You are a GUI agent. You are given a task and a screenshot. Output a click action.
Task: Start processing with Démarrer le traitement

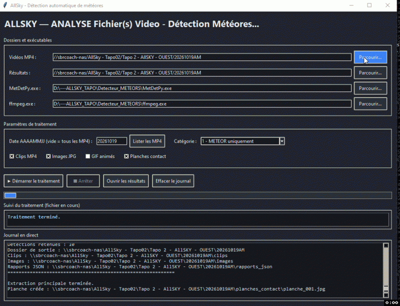33,181
